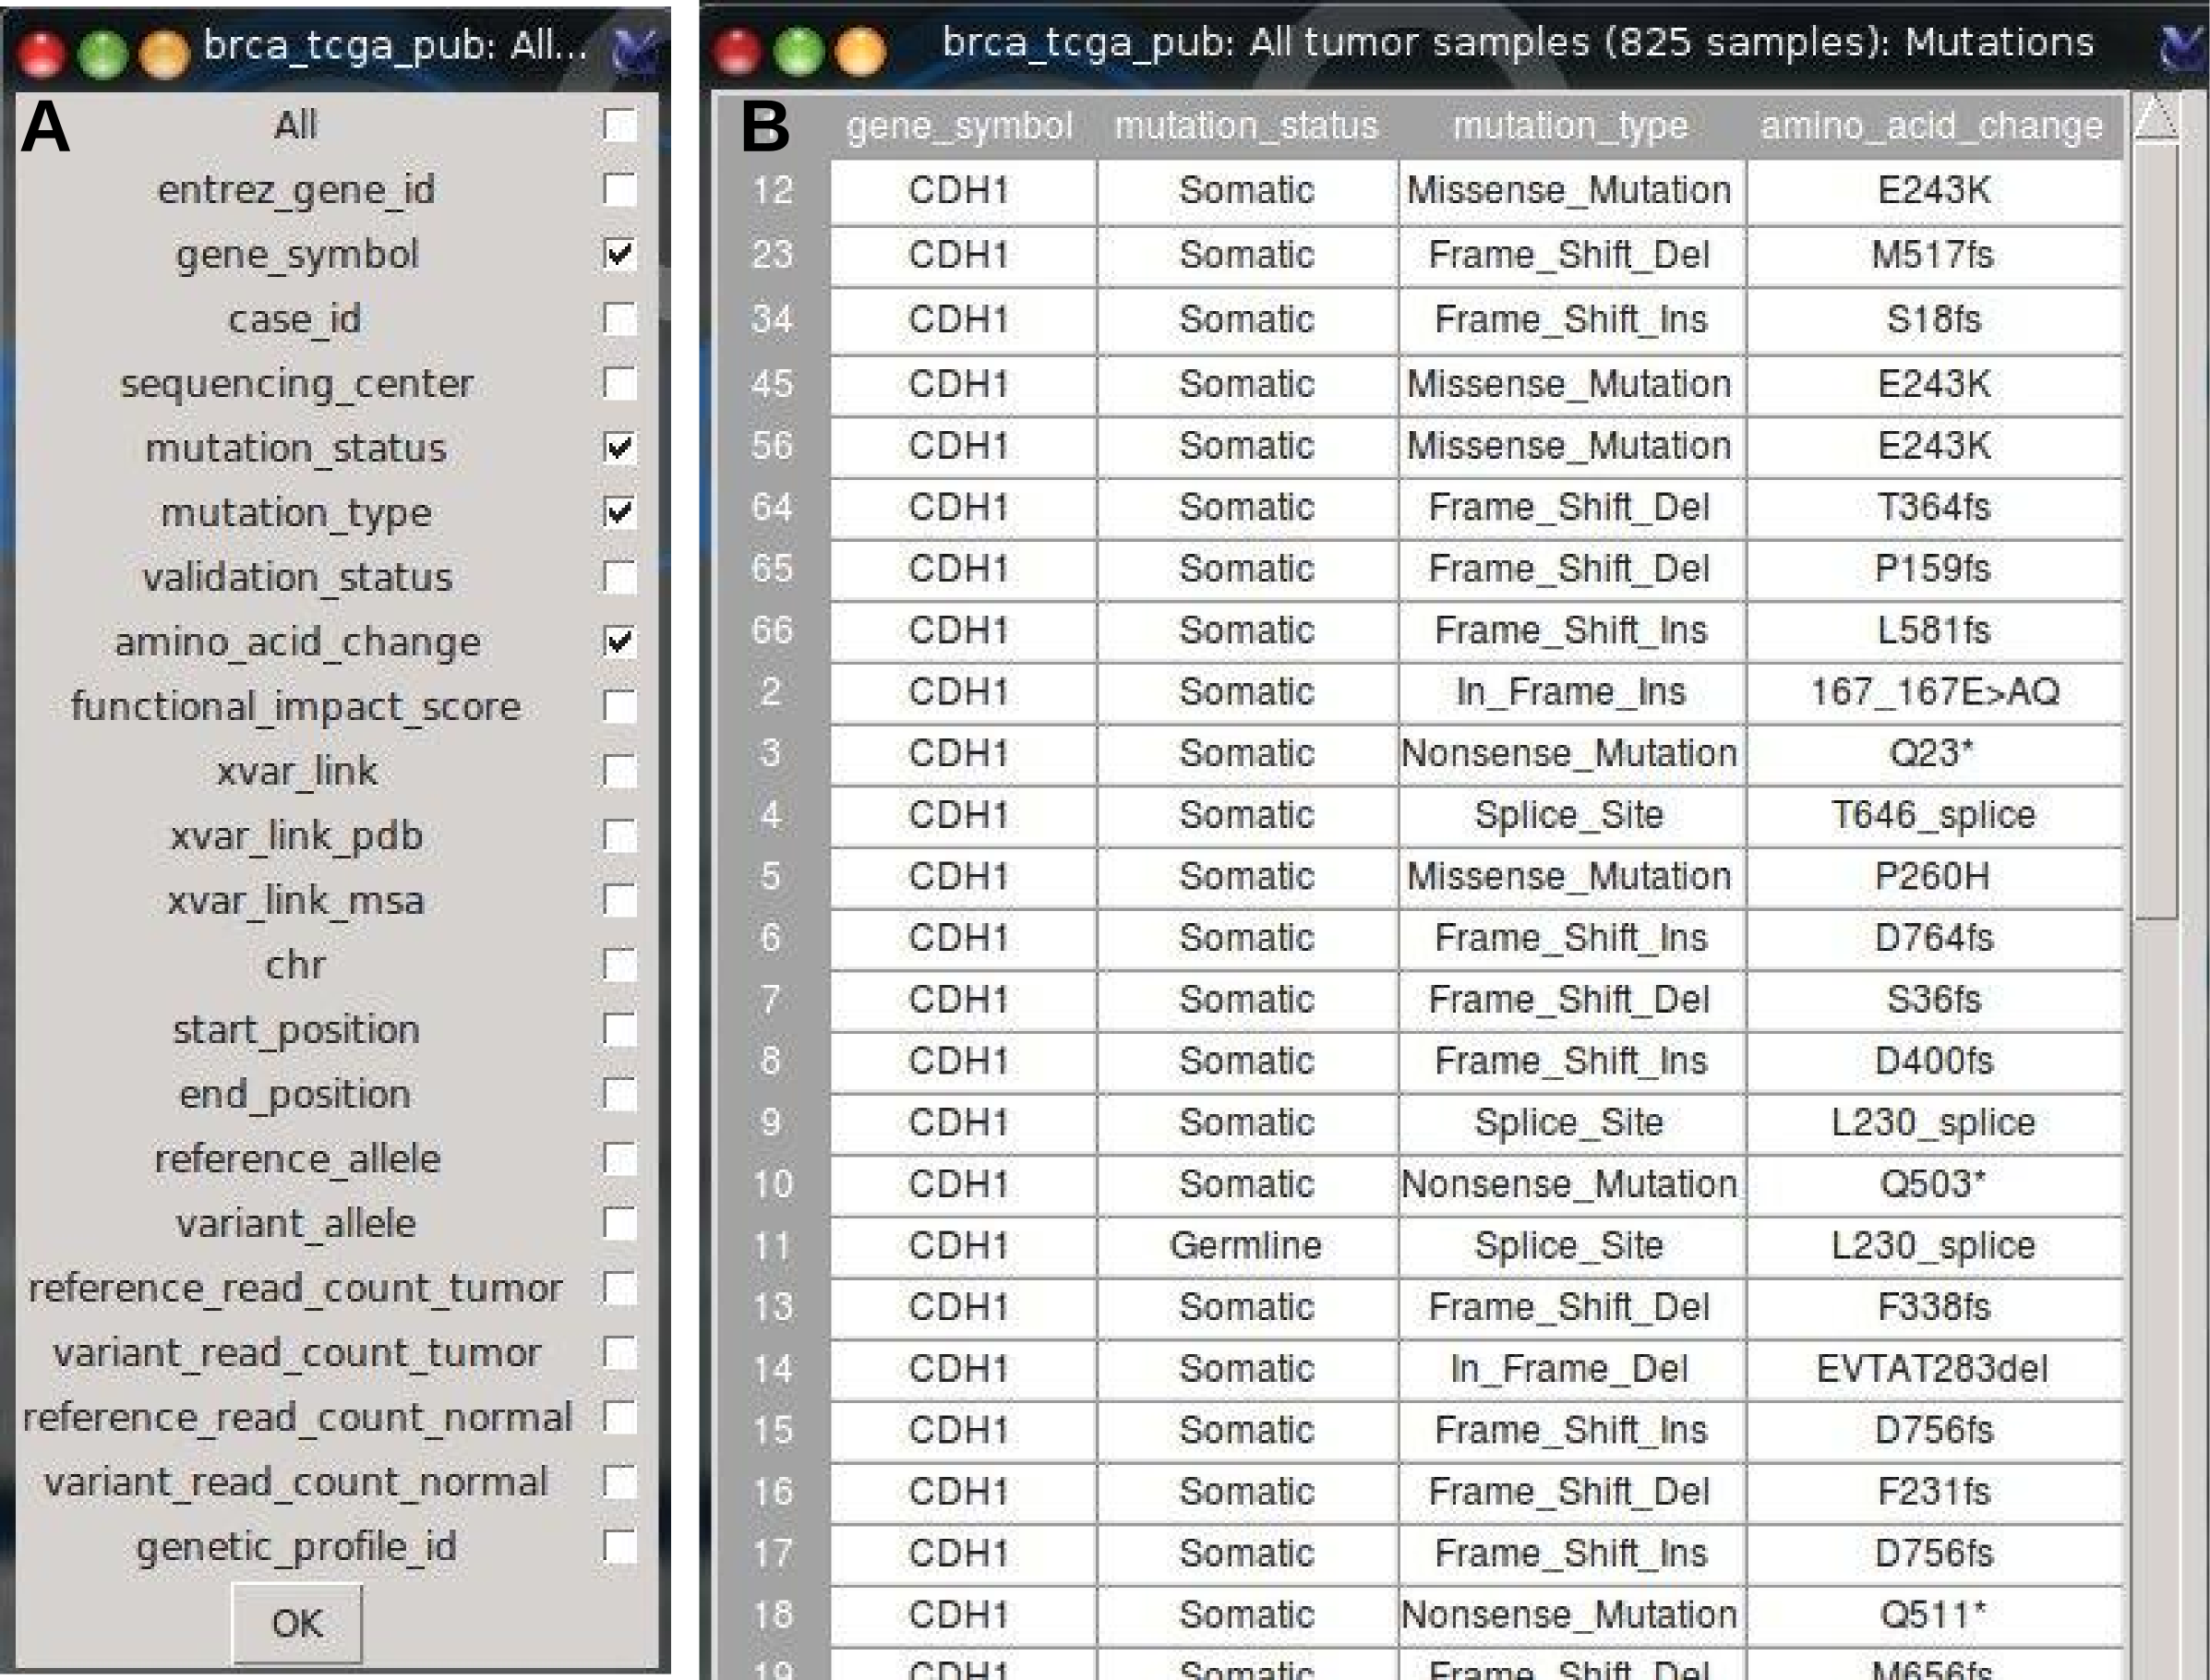2210x1680 pixels.
Task: Tick the validation_status checkbox
Action: (619, 577)
